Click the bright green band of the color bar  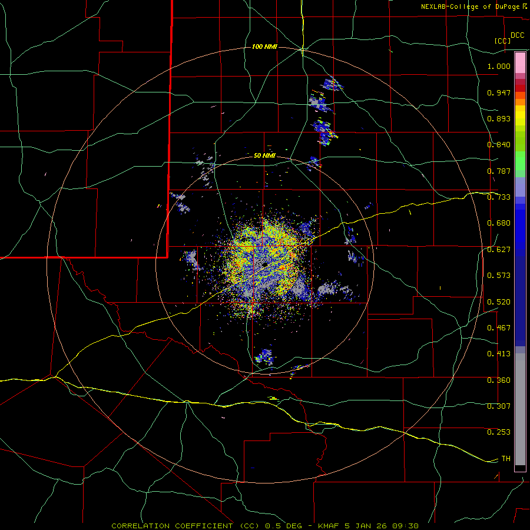click(x=520, y=161)
